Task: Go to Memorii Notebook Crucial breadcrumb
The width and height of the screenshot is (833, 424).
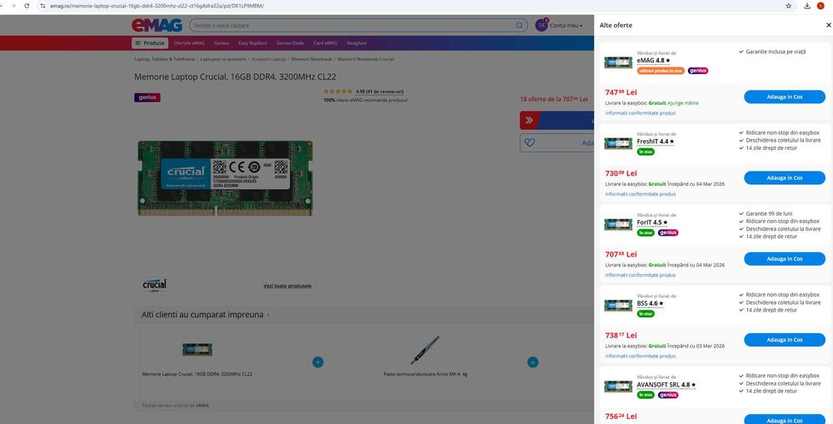Action: point(366,59)
